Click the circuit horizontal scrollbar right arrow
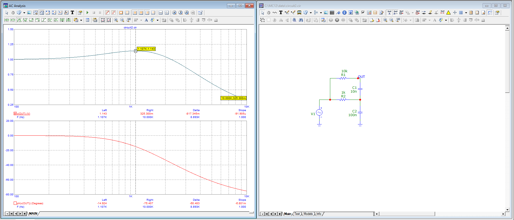 tap(503, 214)
